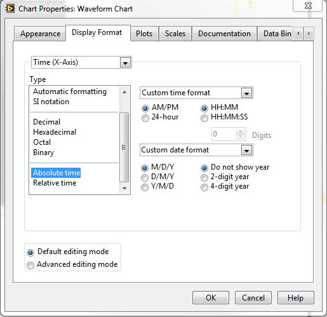Viewport: 327px width, 317px height.
Task: Click the Digits input field
Action: pos(224,134)
